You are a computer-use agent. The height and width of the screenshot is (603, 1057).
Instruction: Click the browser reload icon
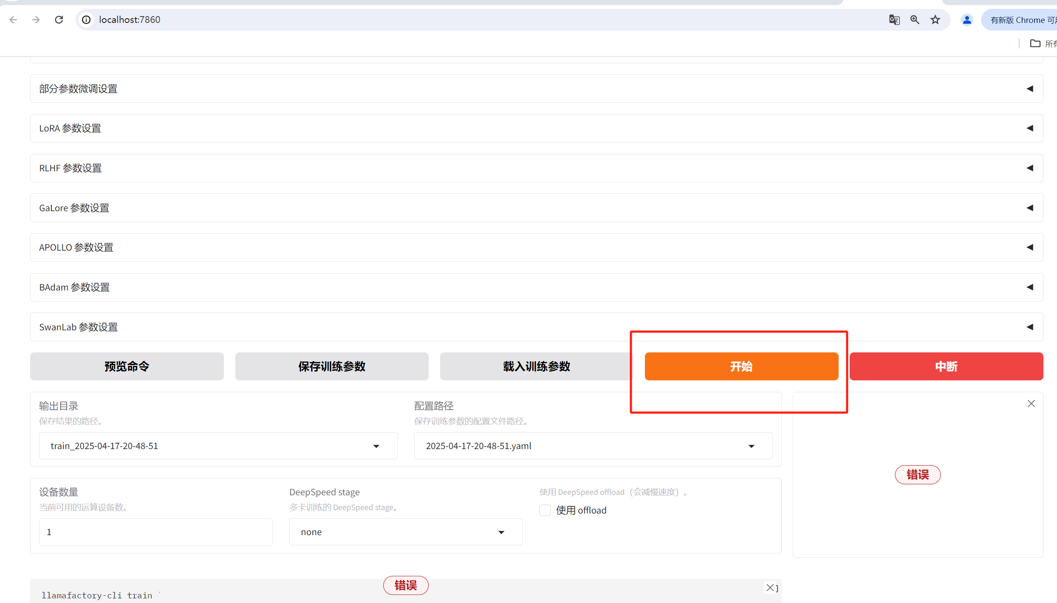59,20
